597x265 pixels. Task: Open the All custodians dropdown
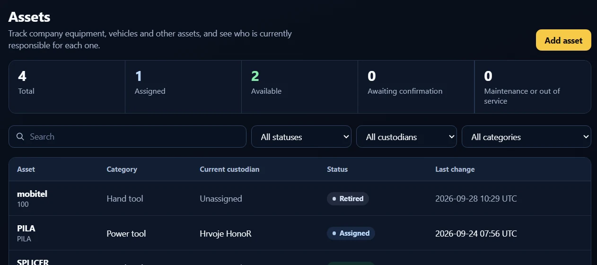pyautogui.click(x=406, y=137)
